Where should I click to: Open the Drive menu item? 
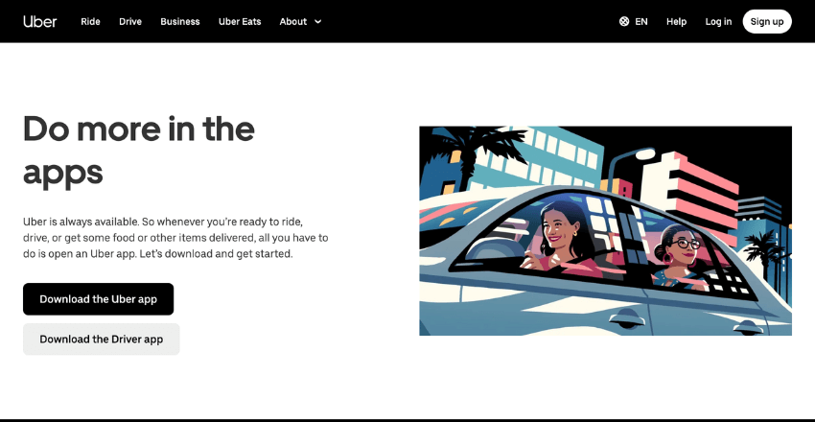(x=130, y=21)
